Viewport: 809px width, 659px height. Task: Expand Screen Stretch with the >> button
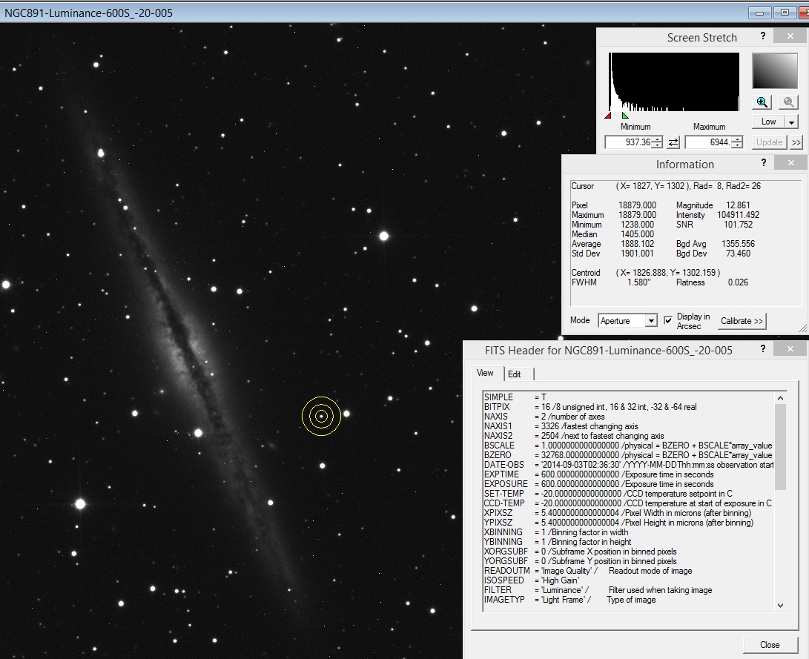796,142
